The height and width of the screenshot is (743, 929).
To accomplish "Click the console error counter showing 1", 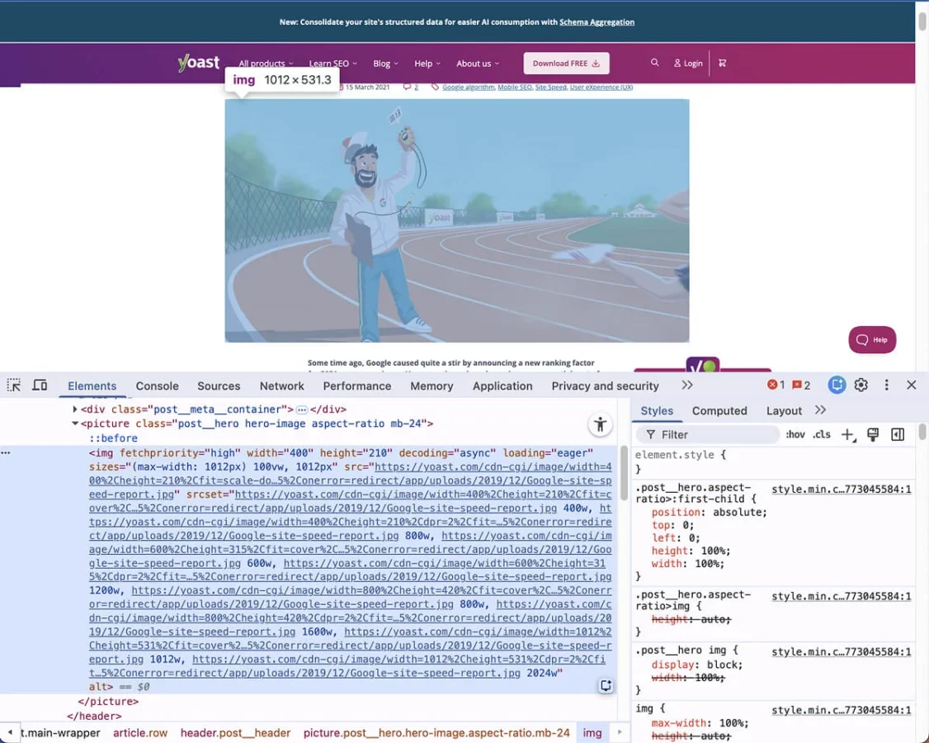I will click(774, 385).
